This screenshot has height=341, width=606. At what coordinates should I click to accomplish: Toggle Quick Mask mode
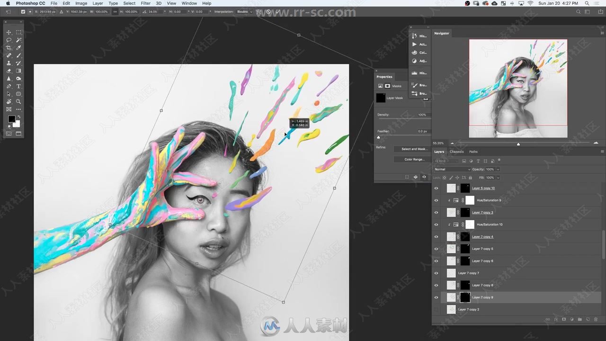pyautogui.click(x=9, y=134)
